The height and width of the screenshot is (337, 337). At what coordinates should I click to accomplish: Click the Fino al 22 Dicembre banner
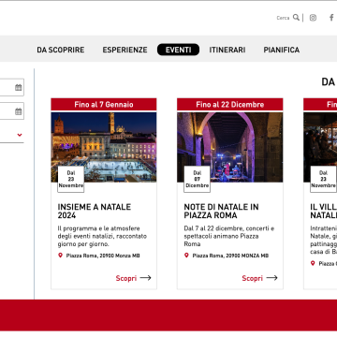[x=230, y=105]
